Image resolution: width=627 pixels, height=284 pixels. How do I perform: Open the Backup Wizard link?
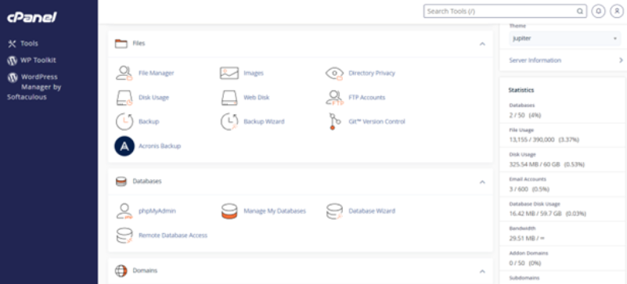(x=264, y=122)
